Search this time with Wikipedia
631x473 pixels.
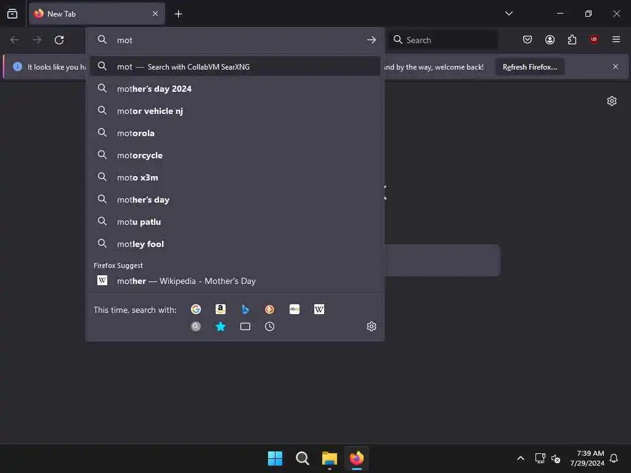pyautogui.click(x=319, y=309)
